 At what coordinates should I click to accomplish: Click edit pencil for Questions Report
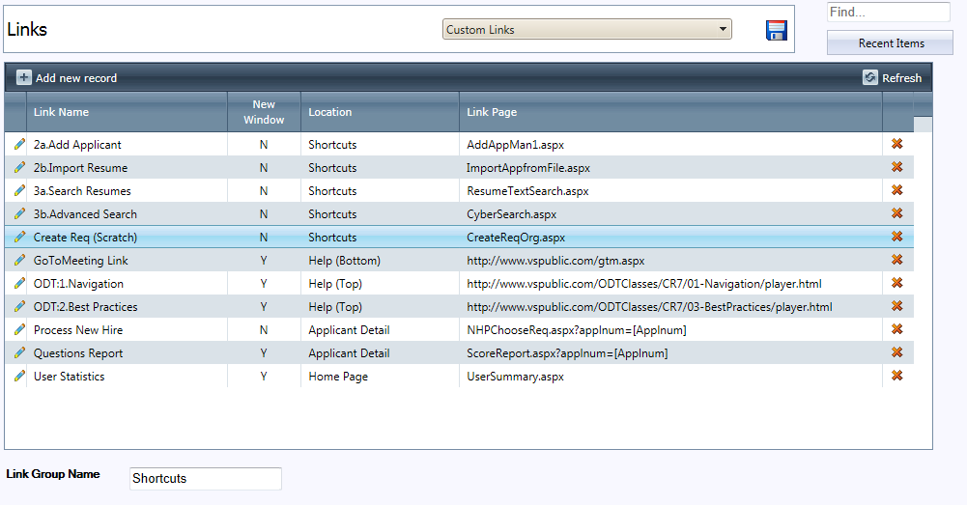click(19, 352)
